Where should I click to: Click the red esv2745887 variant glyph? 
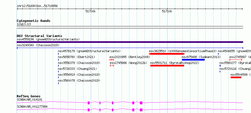click(x=236, y=60)
